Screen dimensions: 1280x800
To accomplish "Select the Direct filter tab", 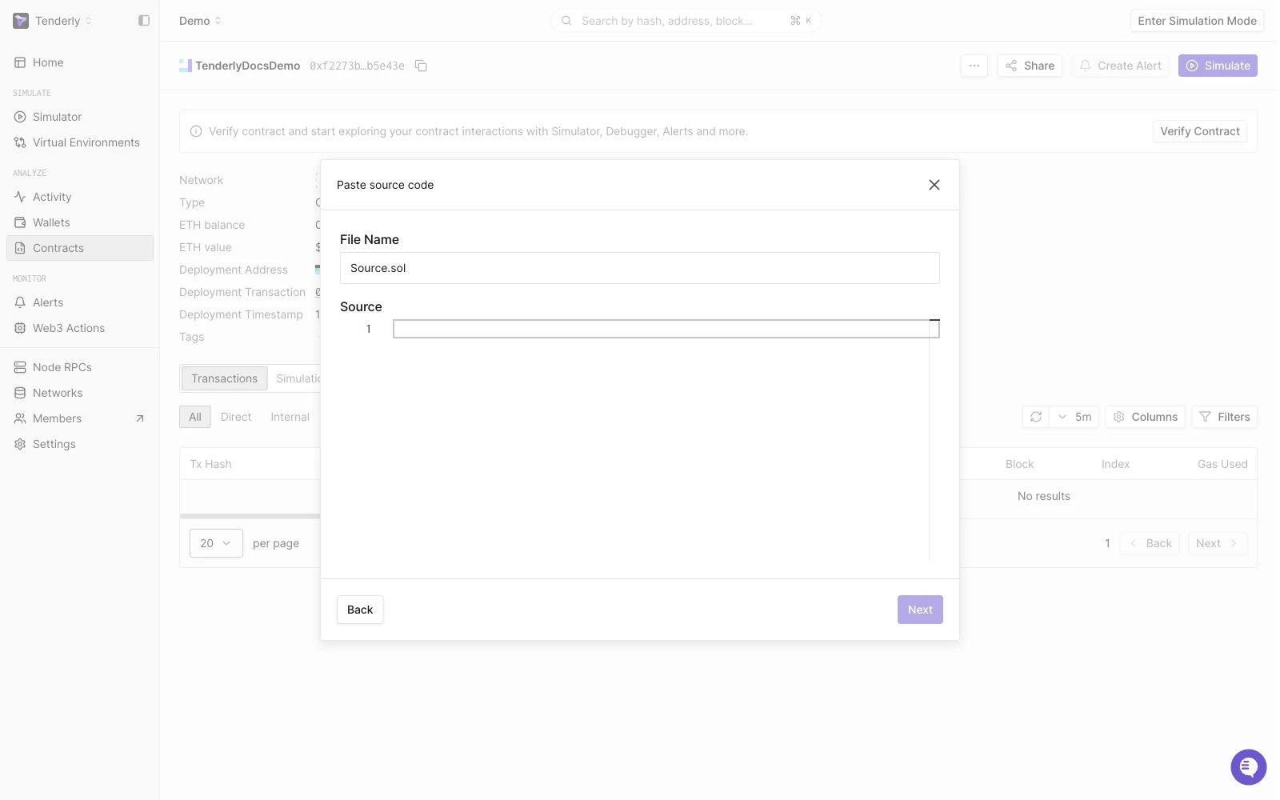I will click(236, 417).
